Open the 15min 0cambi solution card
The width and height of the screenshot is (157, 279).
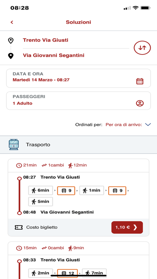[78, 260]
